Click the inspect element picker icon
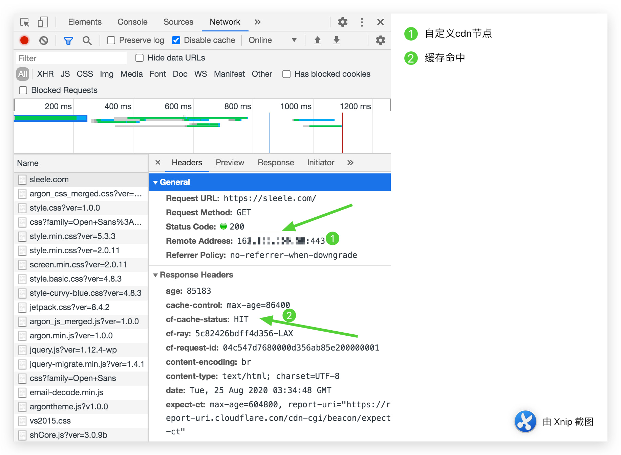Viewport: 621px width, 455px height. tap(25, 22)
